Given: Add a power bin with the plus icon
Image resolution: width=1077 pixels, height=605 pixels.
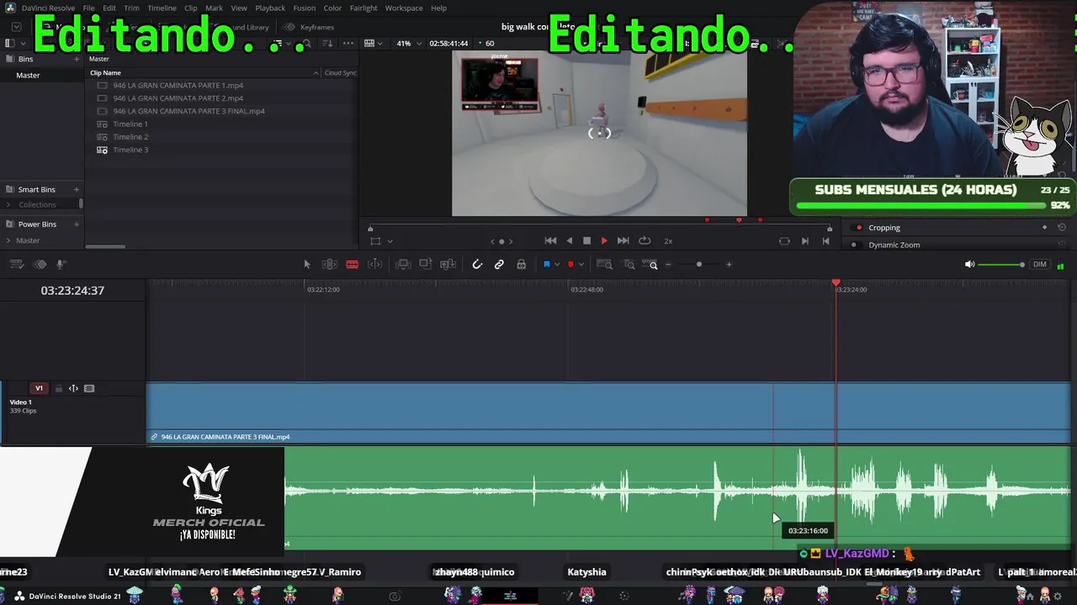Looking at the screenshot, I should (77, 224).
